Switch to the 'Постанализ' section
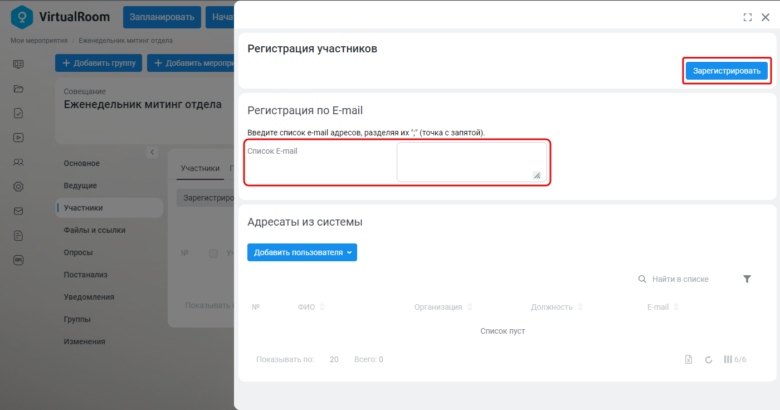The height and width of the screenshot is (410, 780). [x=86, y=275]
